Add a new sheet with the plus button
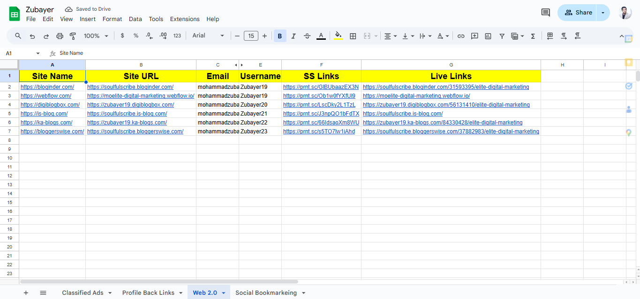The width and height of the screenshot is (640, 299). (26, 292)
